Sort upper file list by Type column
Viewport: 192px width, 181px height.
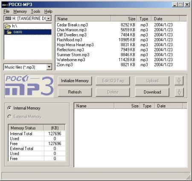[144, 19]
